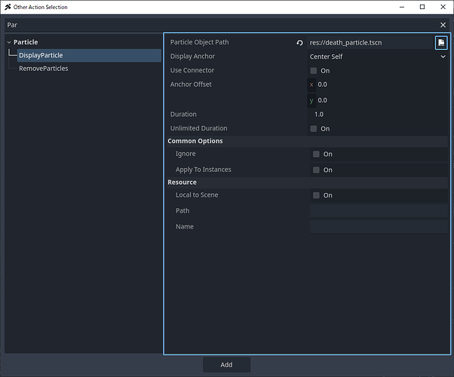Turn on Apply To Instances checkbox
This screenshot has width=454, height=377.
click(x=317, y=170)
